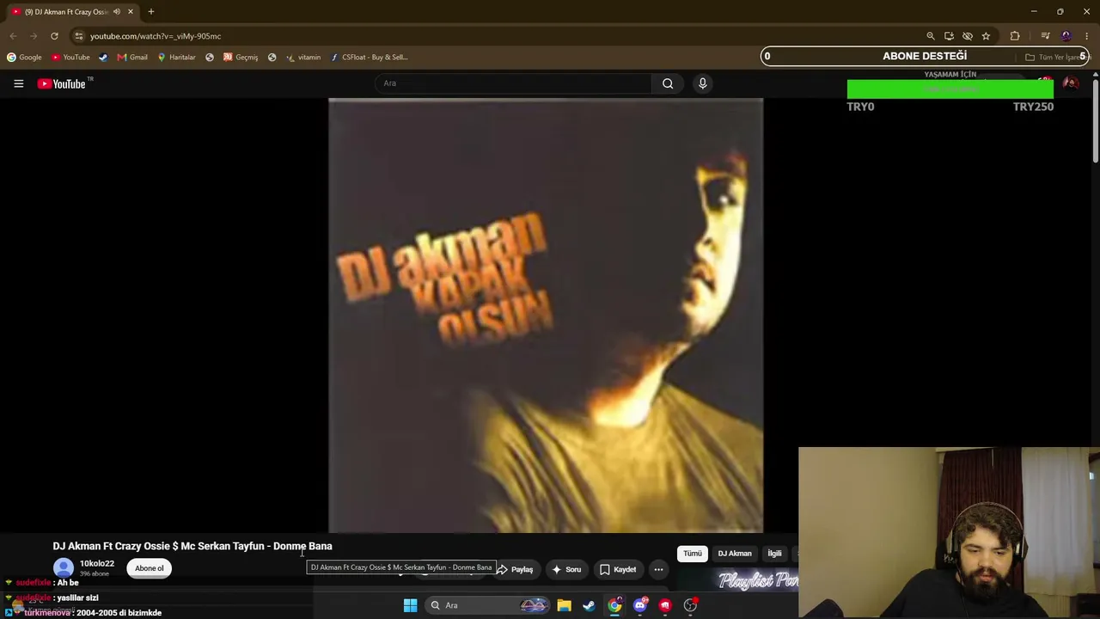Open Chrome's three-dot menu
The image size is (1100, 619).
(x=1086, y=36)
